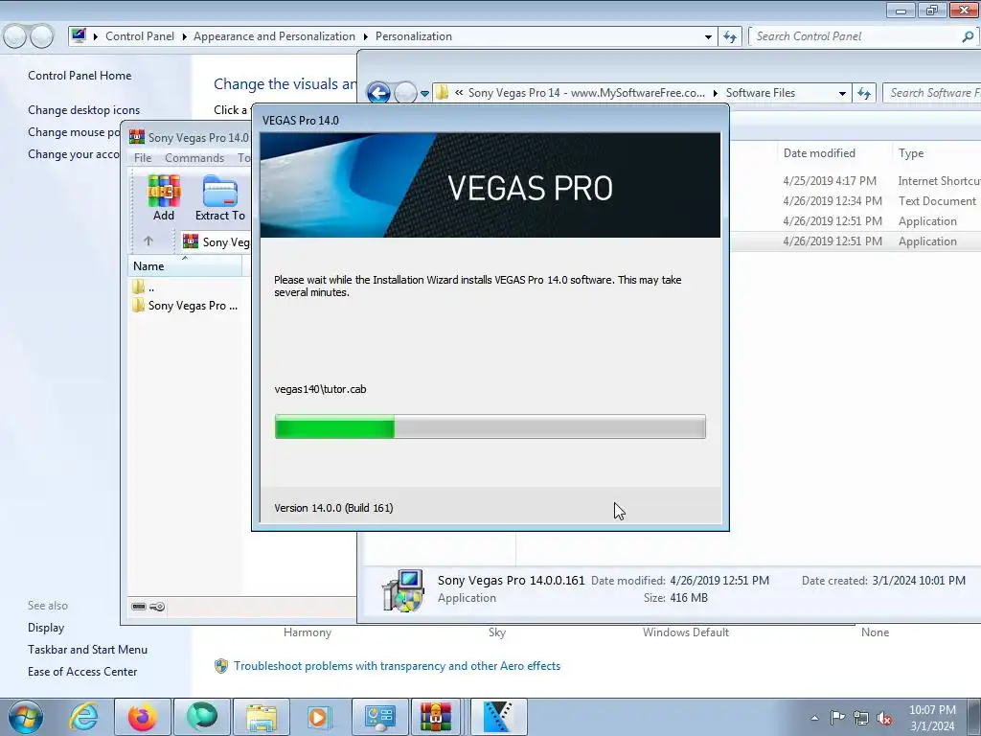Open Internet Explorer from taskbar
This screenshot has height=736, width=981.
click(84, 717)
